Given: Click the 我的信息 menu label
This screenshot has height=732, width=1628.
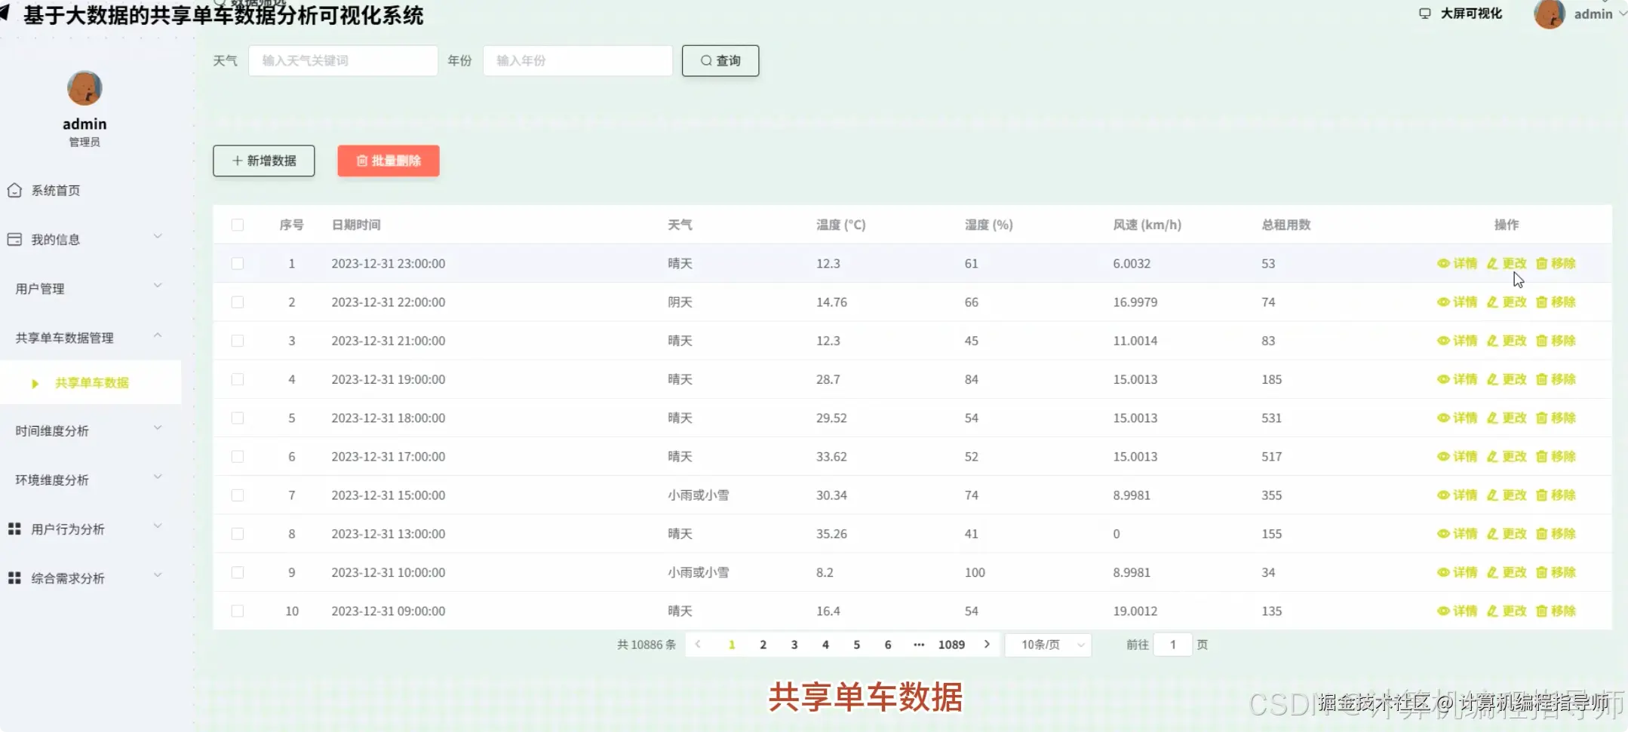Looking at the screenshot, I should (55, 239).
